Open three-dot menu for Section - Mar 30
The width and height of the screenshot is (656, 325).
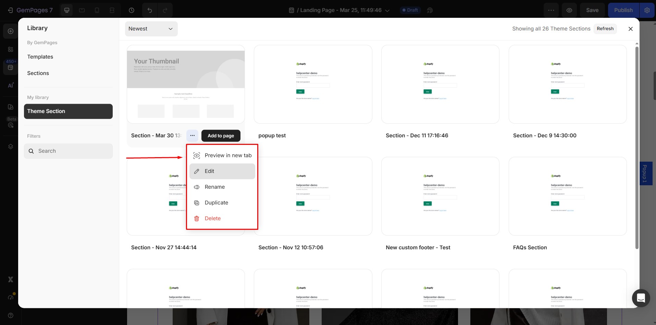(x=193, y=136)
